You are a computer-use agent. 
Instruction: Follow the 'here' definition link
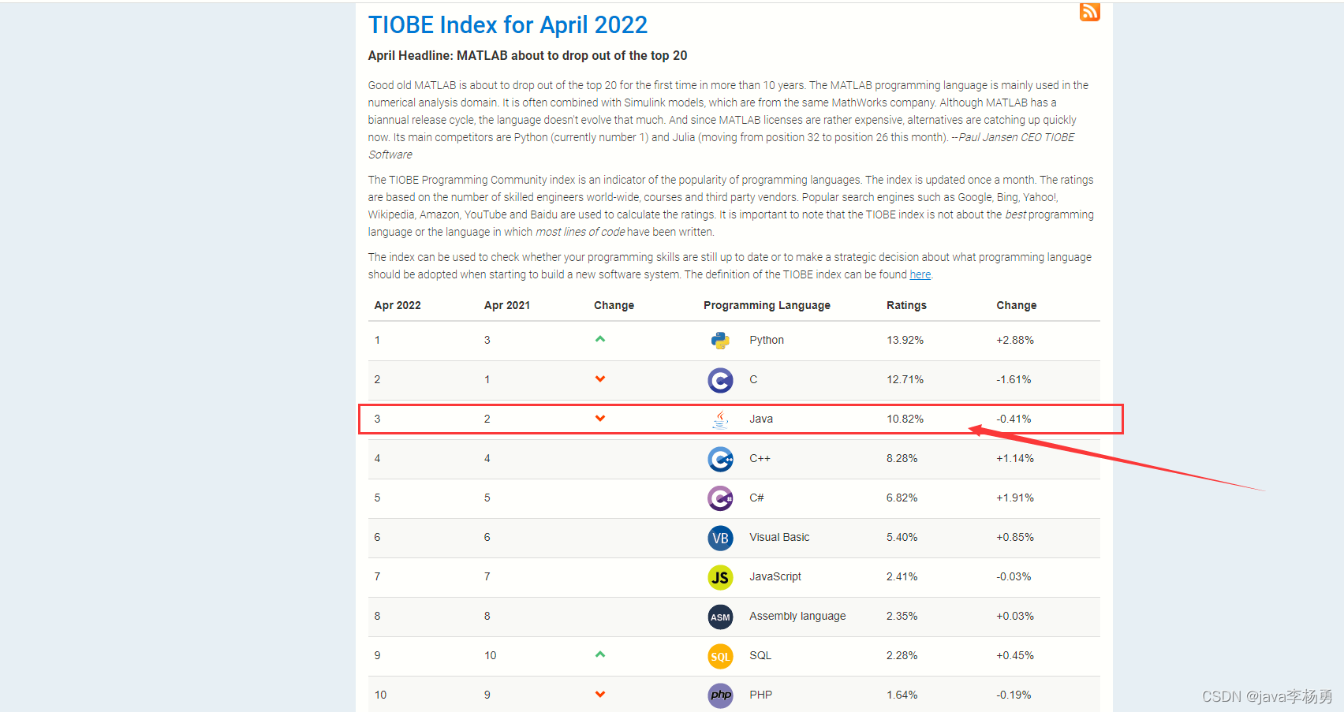coord(920,274)
